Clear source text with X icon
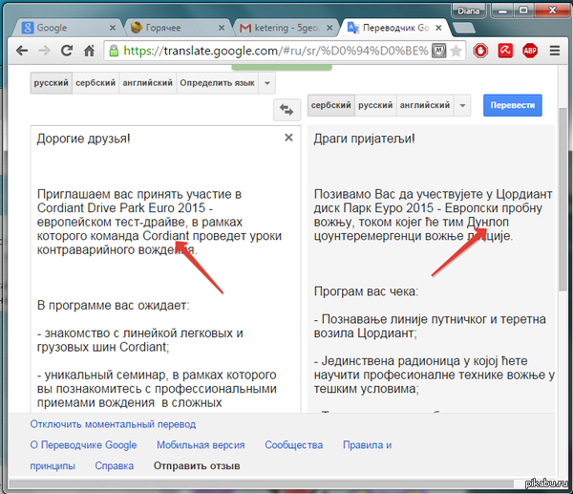The width and height of the screenshot is (573, 494). click(288, 138)
